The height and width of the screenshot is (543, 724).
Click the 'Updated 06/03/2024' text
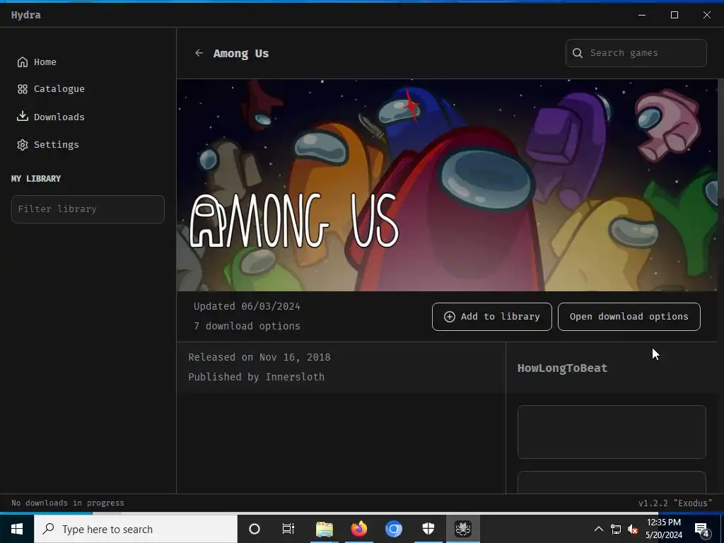(x=247, y=306)
